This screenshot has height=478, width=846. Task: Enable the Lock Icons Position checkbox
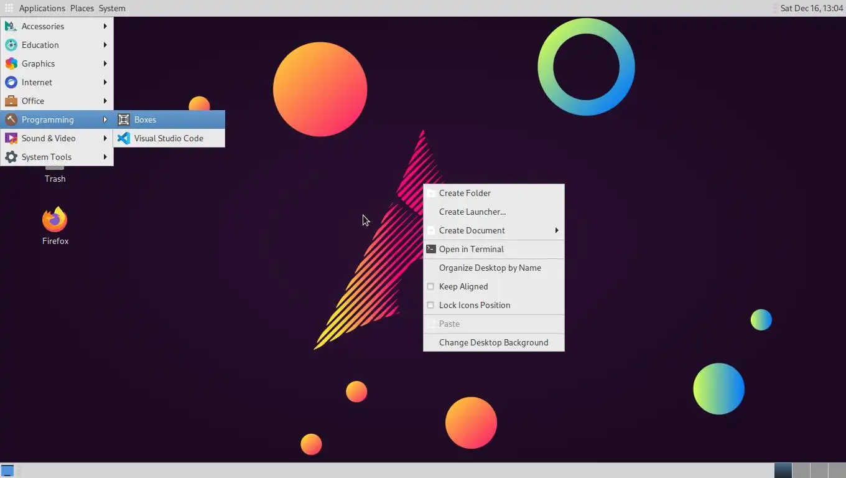[x=430, y=305]
